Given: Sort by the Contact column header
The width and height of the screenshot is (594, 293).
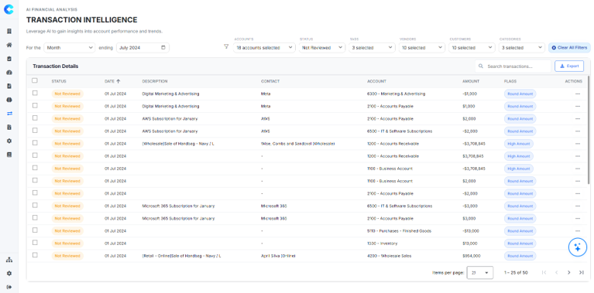Looking at the screenshot, I should pyautogui.click(x=270, y=81).
